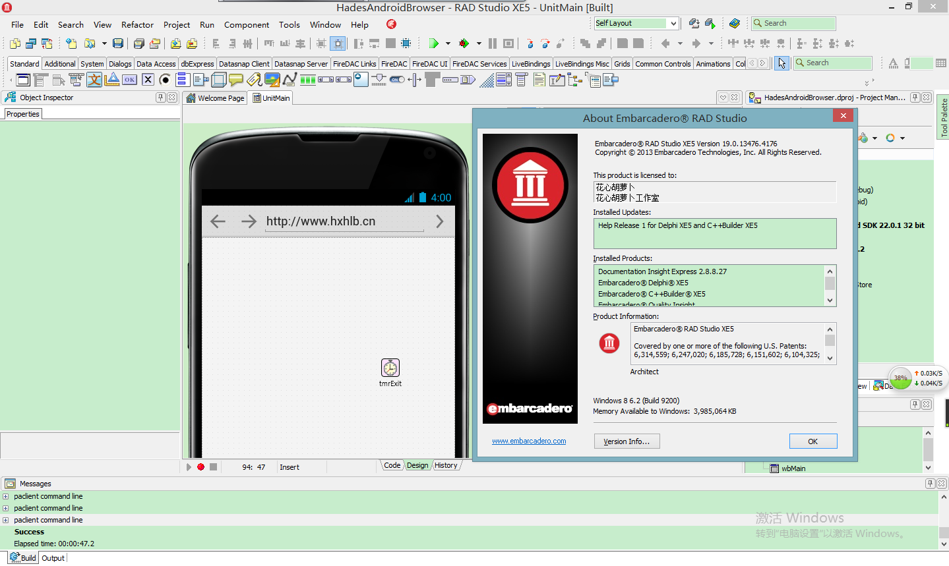The height and width of the screenshot is (566, 949).
Task: Select the TProgressBar green bars icon
Action: pyautogui.click(x=308, y=80)
